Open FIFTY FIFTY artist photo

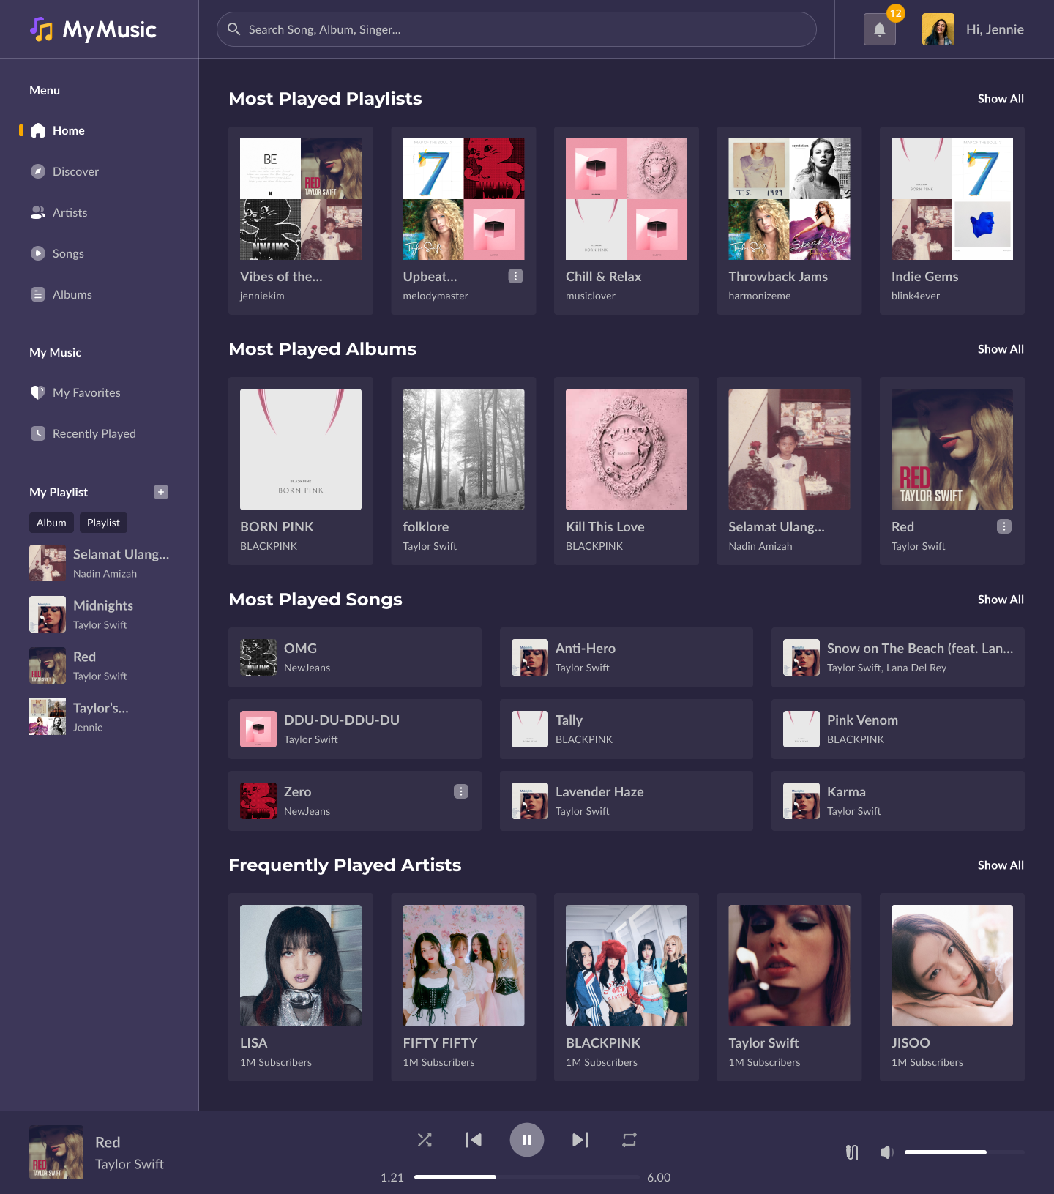point(463,966)
